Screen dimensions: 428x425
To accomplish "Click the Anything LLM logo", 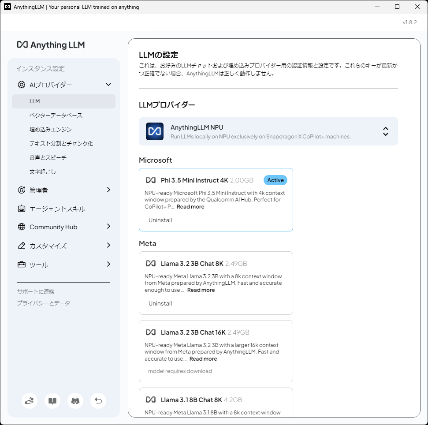I will tap(51, 45).
